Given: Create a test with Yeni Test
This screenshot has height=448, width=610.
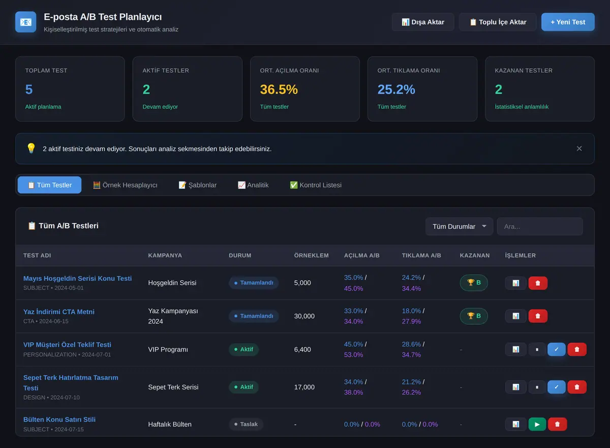Looking at the screenshot, I should (568, 22).
